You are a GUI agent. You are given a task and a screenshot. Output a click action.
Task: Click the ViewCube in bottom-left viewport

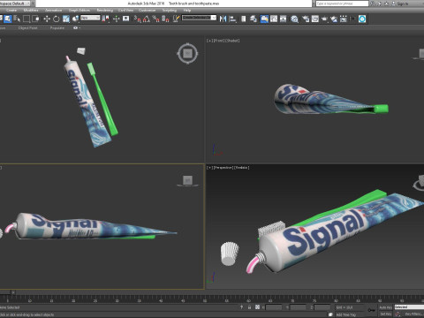pos(187,180)
